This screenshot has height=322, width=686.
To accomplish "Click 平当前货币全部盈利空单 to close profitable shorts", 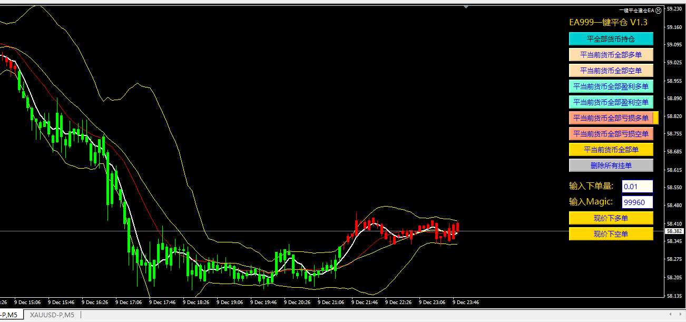I will click(x=611, y=102).
